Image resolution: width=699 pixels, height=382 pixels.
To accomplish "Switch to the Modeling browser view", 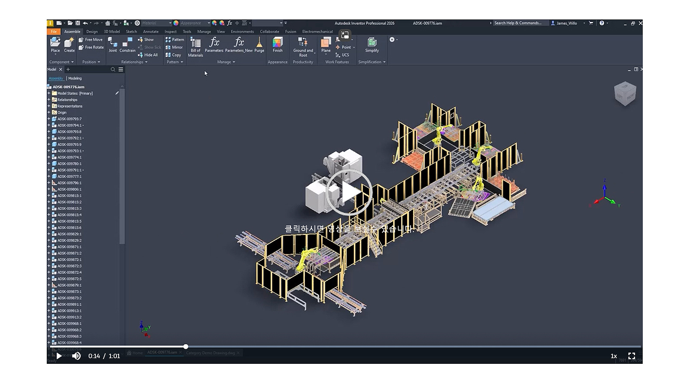I will point(75,78).
